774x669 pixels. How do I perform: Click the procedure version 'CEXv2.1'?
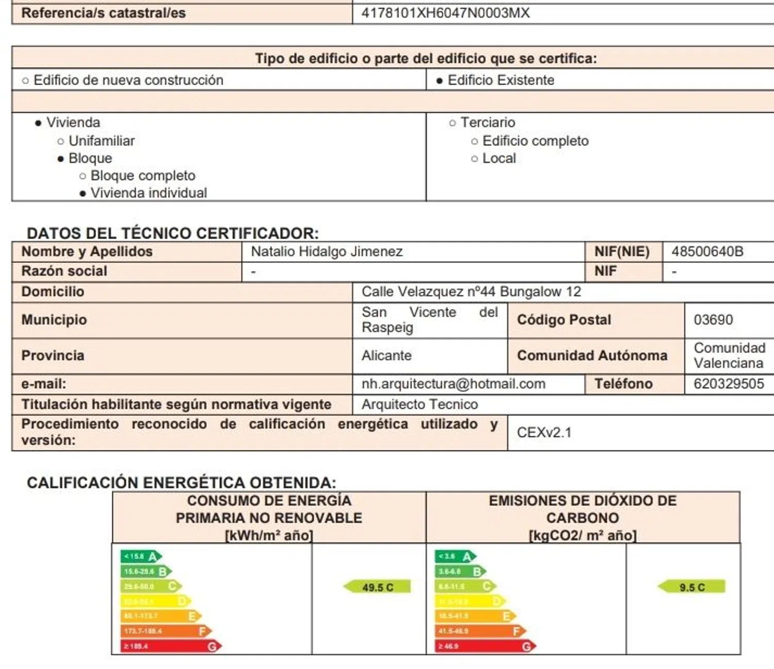click(544, 432)
